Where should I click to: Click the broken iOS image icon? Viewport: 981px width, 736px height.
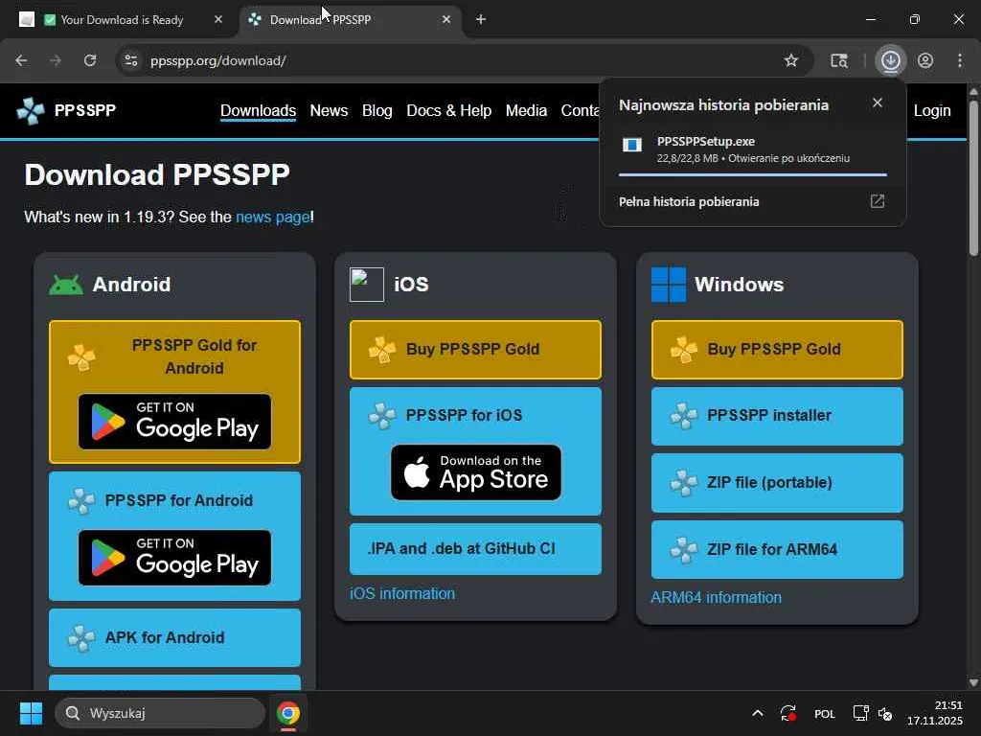(x=367, y=285)
